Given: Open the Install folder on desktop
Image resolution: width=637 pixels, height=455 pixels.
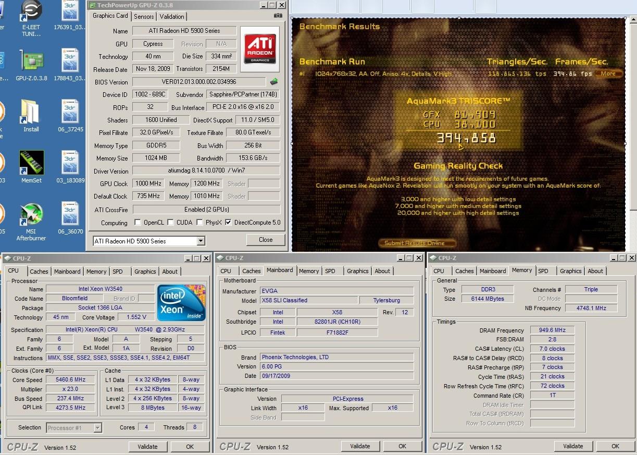Looking at the screenshot, I should tap(31, 112).
